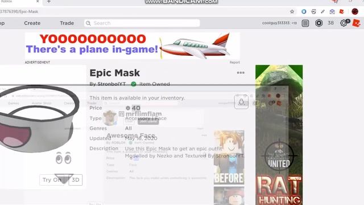Open the coolguy313313 profile link

click(x=276, y=23)
